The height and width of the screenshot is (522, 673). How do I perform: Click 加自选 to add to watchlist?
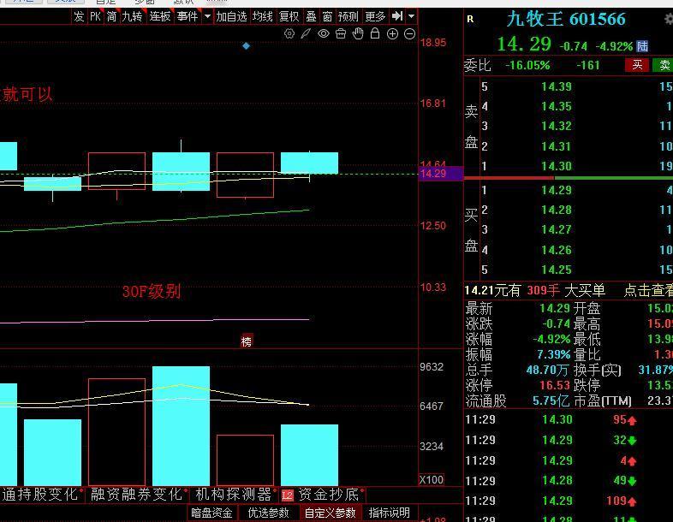point(231,16)
